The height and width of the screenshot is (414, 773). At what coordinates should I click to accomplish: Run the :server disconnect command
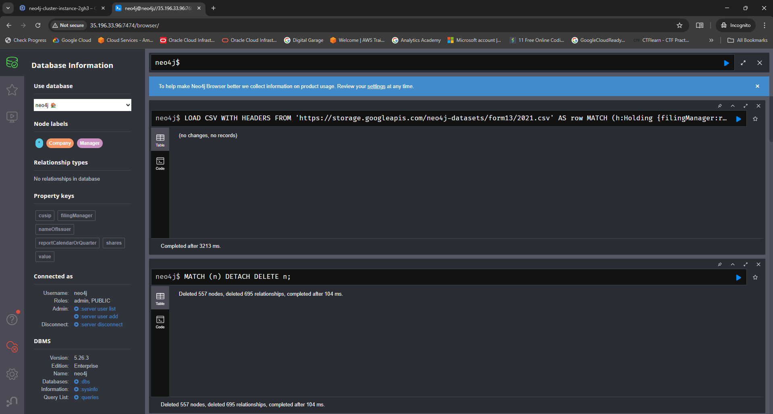tap(98, 325)
